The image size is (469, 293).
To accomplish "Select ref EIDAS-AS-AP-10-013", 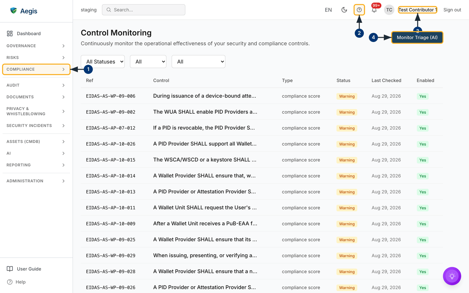I will pos(111,192).
